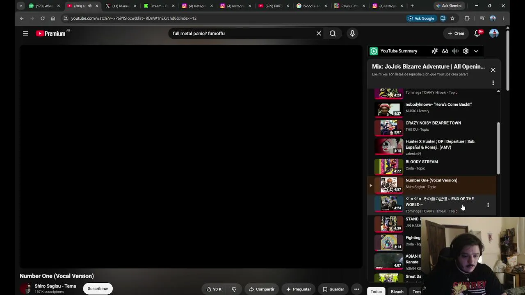Screen dimensions: 525x295
Task: Switch to the blood Google search tab
Action: pyautogui.click(x=312, y=6)
